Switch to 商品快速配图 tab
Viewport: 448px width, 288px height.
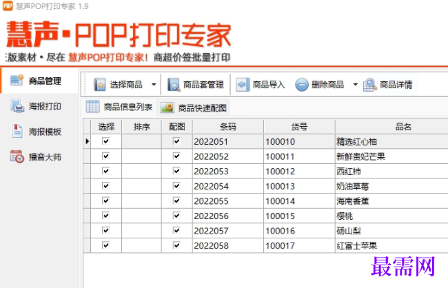click(194, 107)
